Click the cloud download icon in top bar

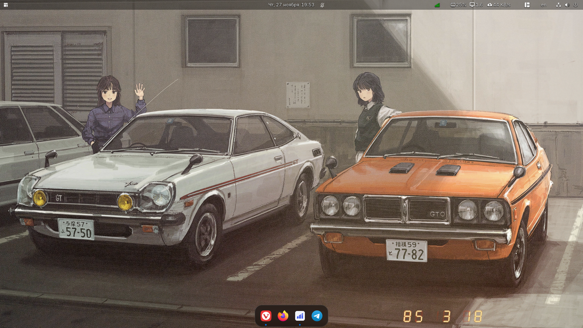click(x=490, y=5)
